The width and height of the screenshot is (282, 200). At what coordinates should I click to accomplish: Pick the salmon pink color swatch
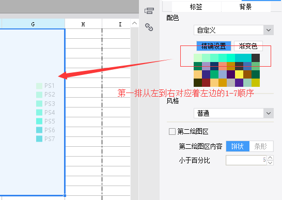pos(223,66)
